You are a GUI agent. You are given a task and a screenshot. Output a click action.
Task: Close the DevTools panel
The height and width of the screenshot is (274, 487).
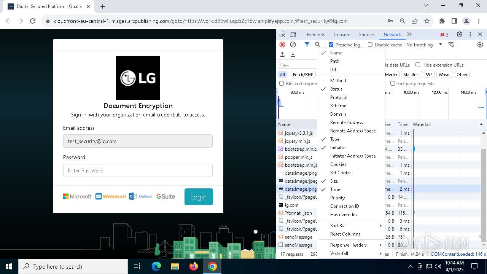tap(480, 34)
